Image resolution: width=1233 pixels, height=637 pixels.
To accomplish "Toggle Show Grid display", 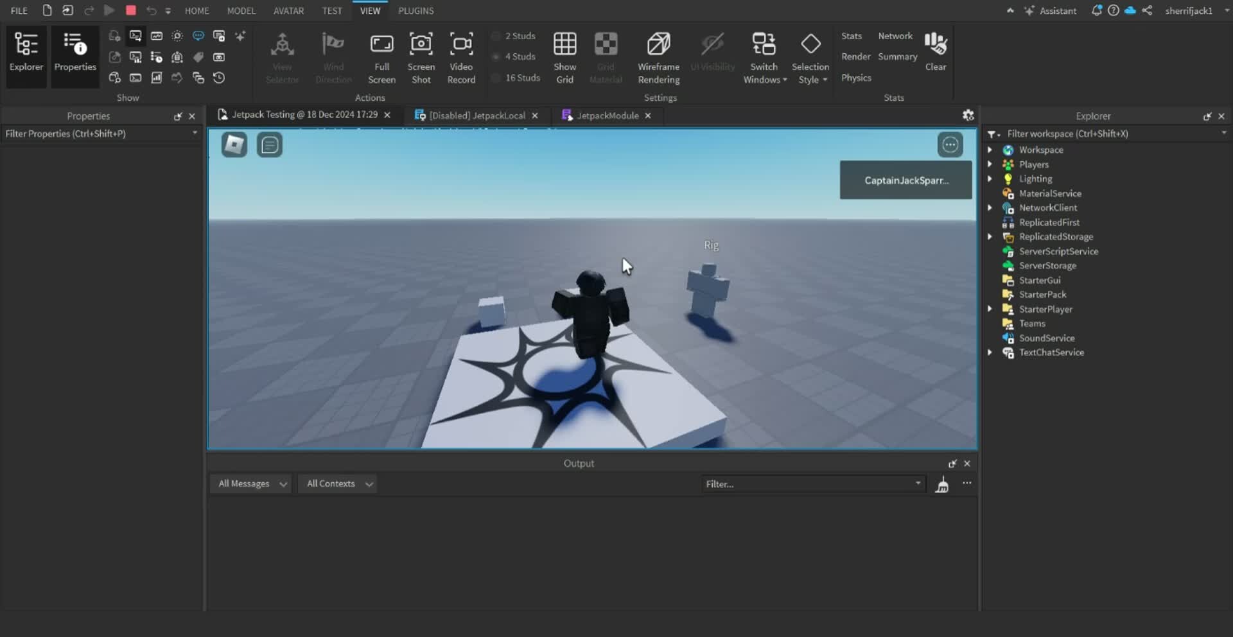I will 564,57.
